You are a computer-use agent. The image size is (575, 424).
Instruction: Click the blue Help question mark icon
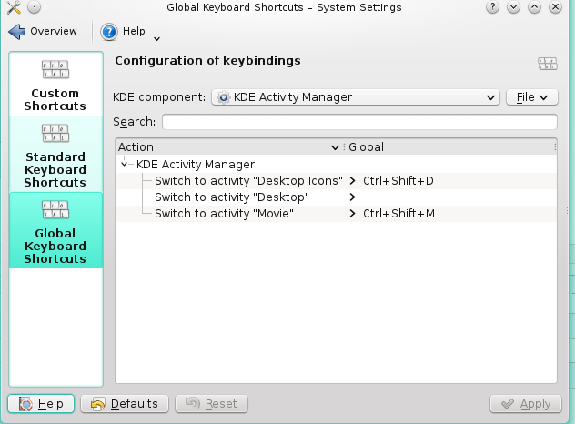[109, 32]
